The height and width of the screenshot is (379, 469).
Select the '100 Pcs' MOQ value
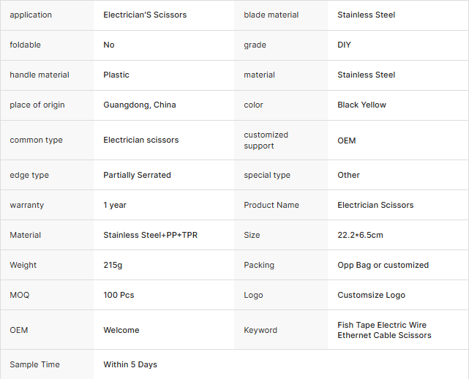click(x=119, y=295)
